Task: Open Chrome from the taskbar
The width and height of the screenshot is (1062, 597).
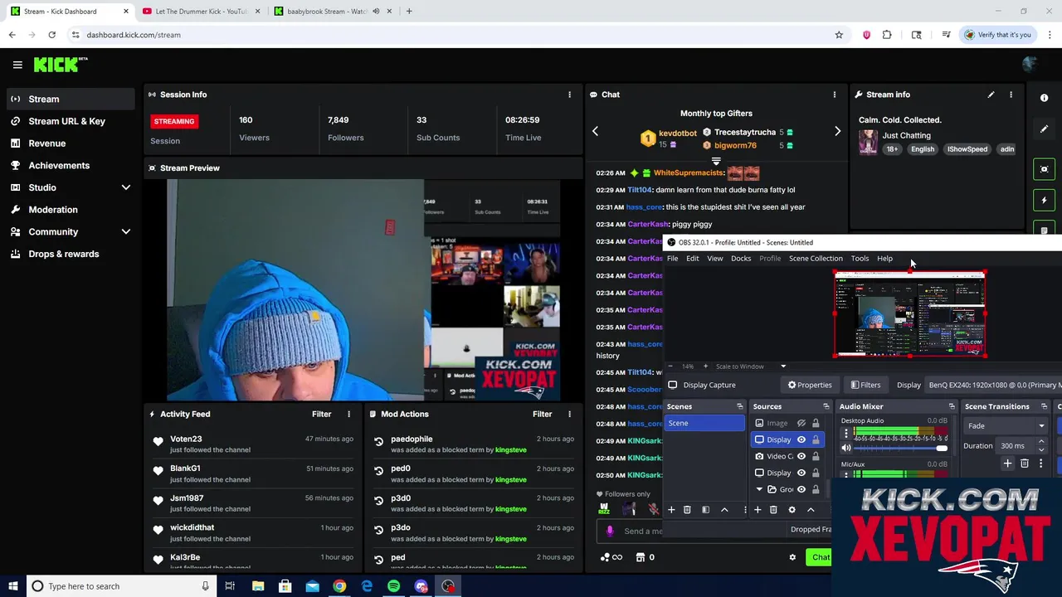Action: (339, 586)
